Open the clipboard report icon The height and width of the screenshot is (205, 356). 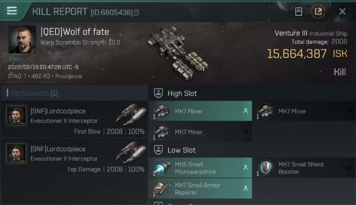tap(298, 11)
